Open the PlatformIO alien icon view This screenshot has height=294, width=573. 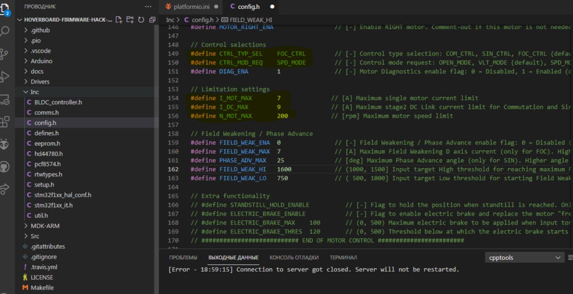(x=6, y=144)
